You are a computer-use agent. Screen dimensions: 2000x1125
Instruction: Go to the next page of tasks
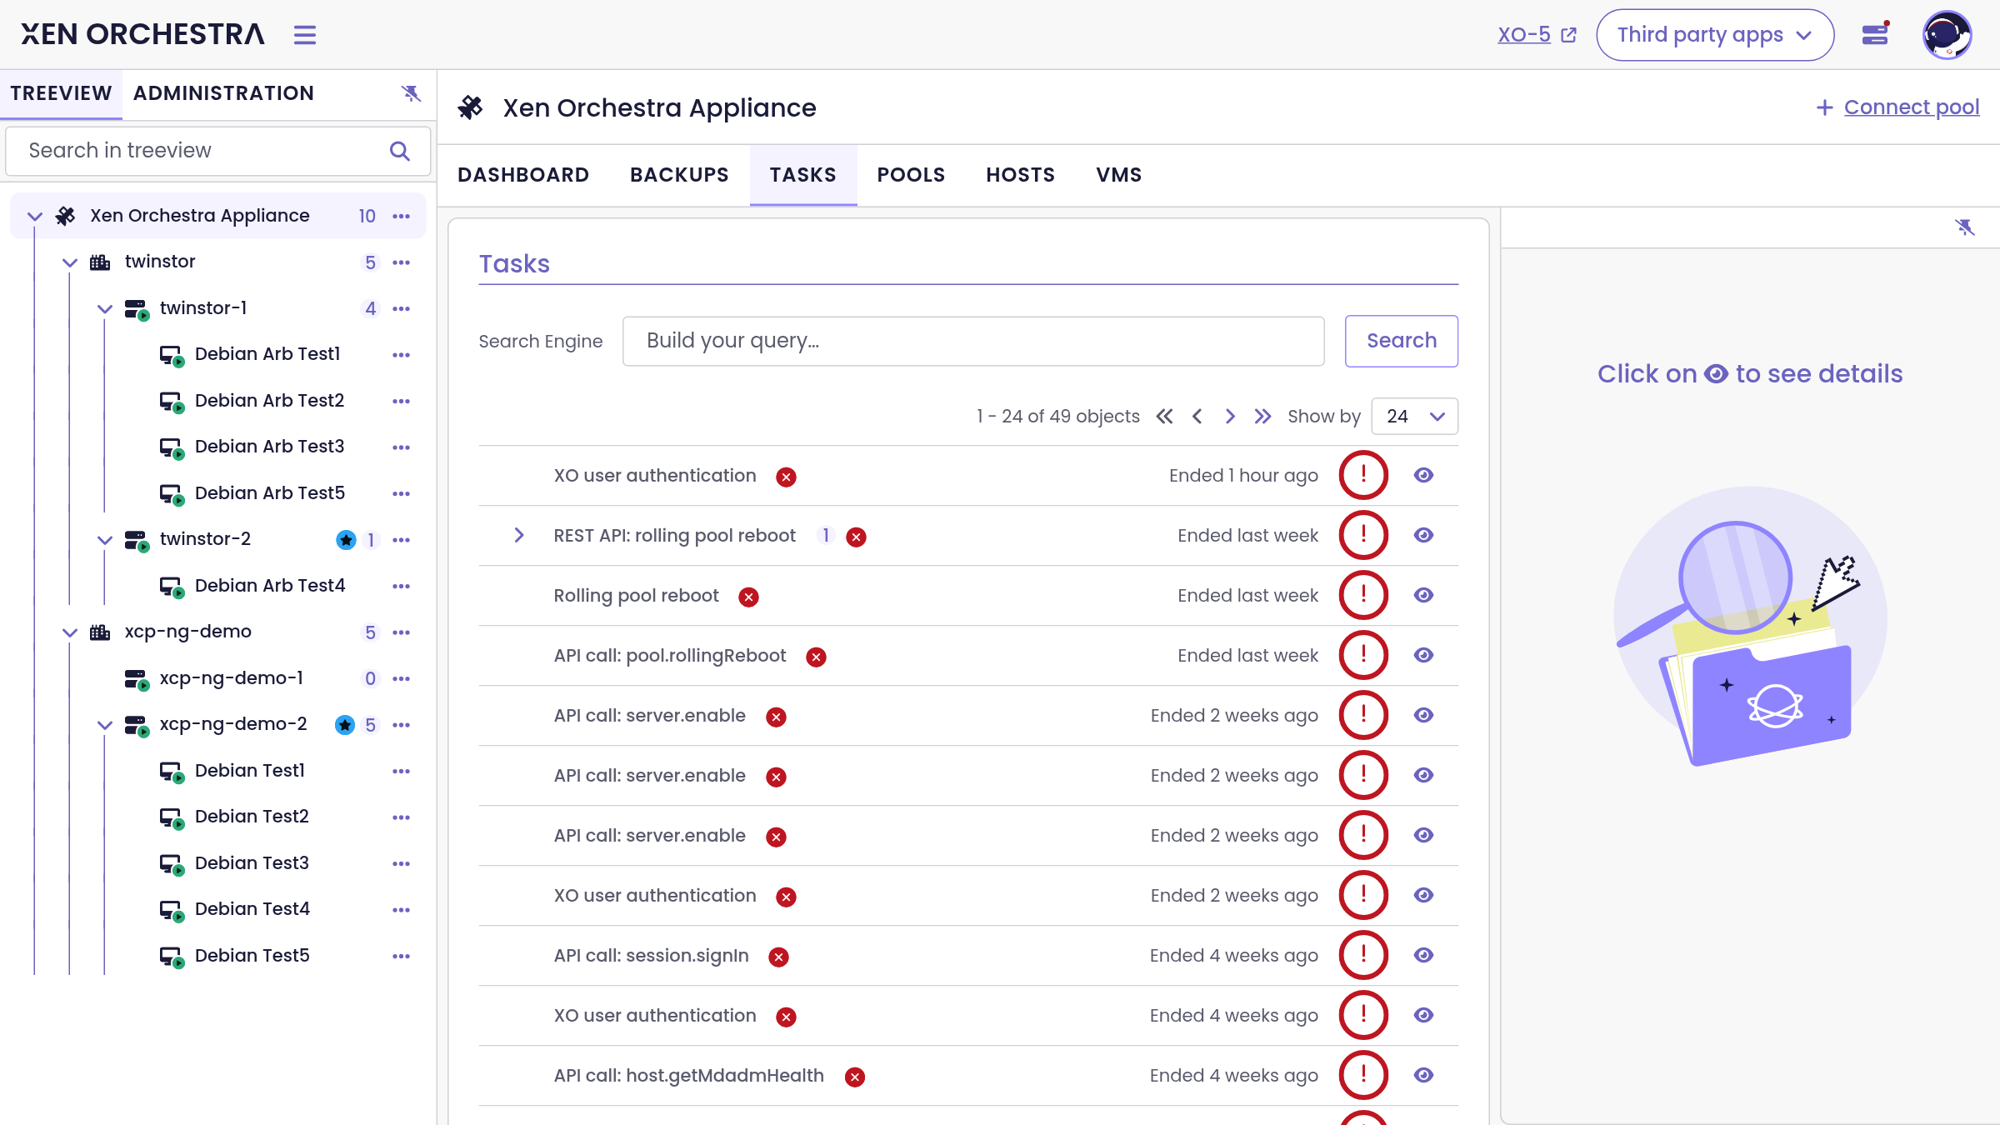pos(1230,417)
